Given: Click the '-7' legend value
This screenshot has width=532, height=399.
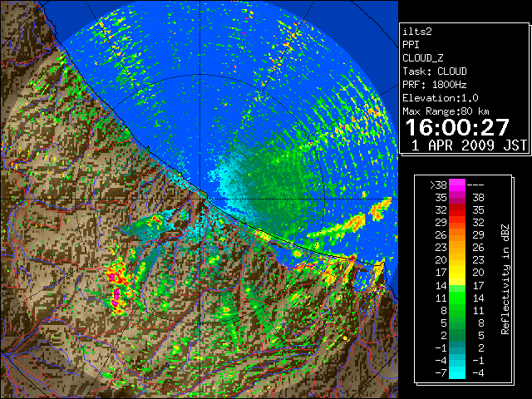Looking at the screenshot, I should click(441, 373).
